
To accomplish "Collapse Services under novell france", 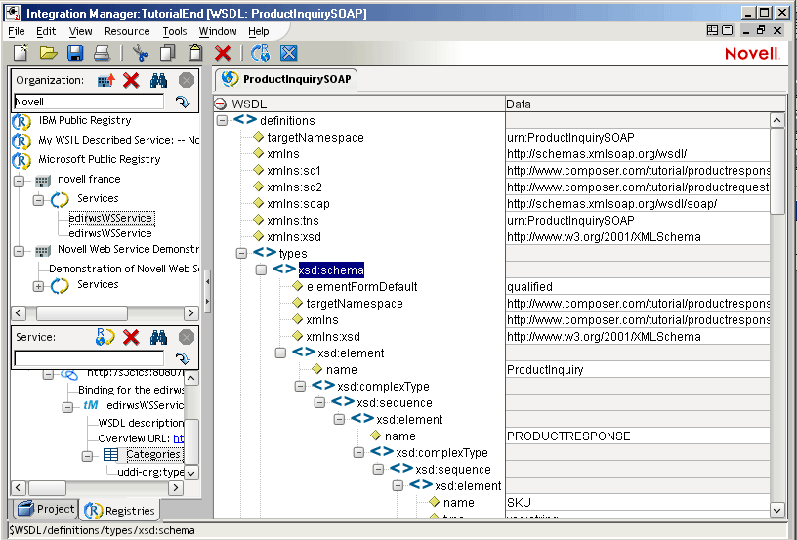I will pos(38,199).
